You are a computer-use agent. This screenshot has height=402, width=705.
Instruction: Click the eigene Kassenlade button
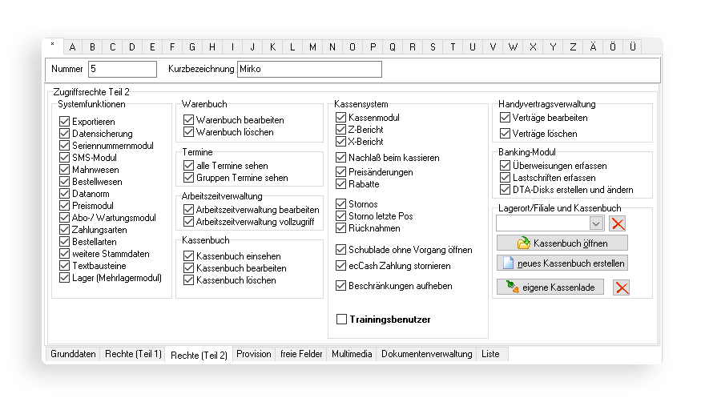(x=550, y=287)
